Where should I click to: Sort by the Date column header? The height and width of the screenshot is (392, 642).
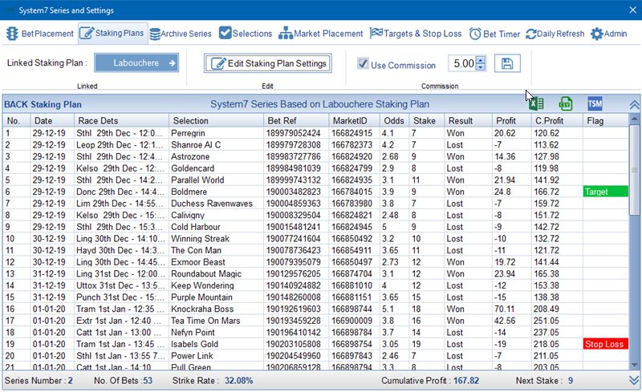52,121
